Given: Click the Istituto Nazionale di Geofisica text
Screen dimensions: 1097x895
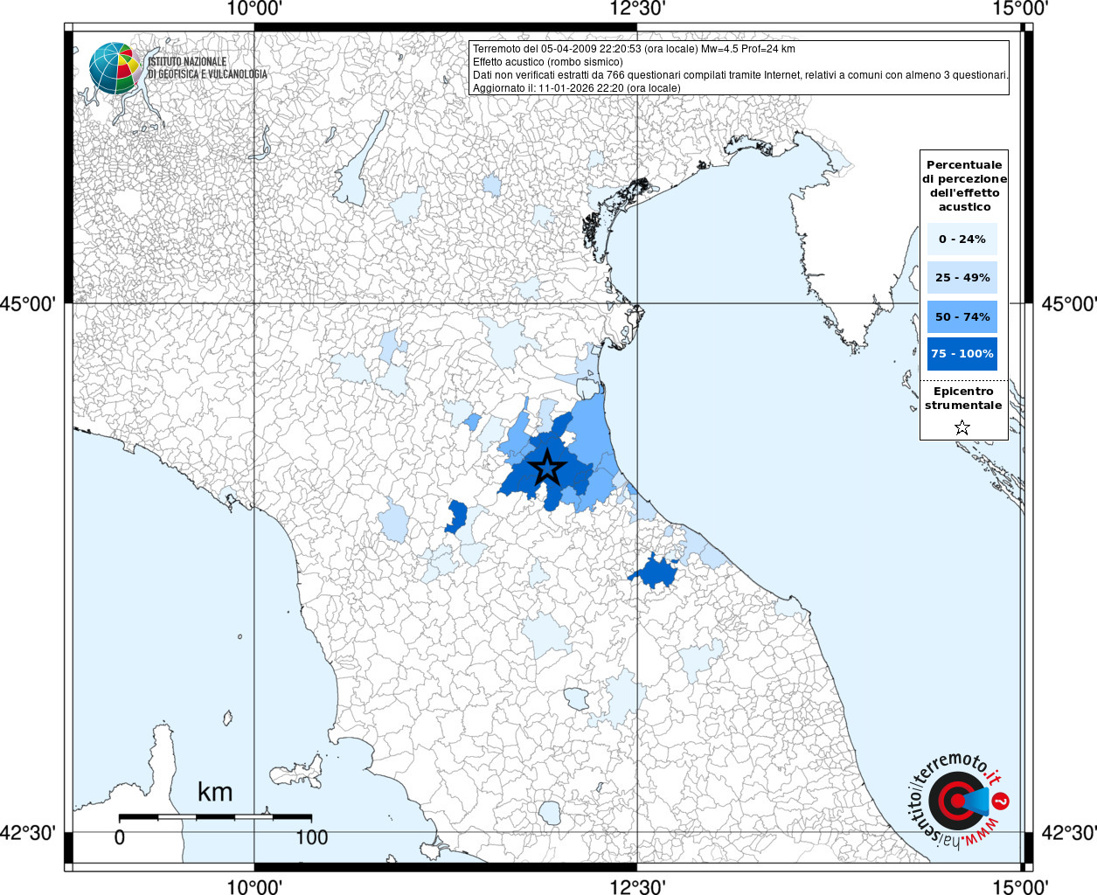Looking at the screenshot, I should point(207,68).
